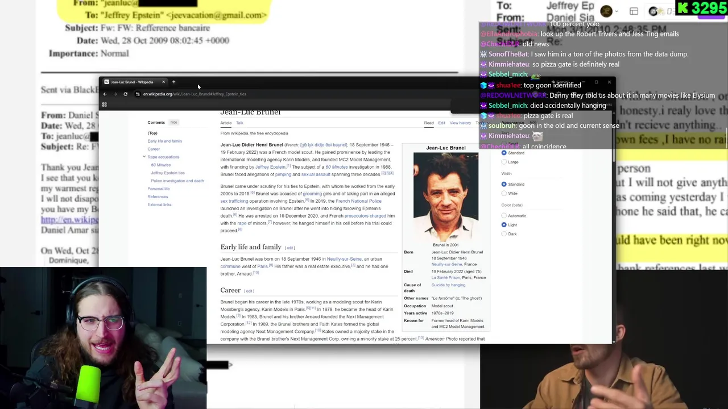Follow the sexual assault link

pos(315,174)
